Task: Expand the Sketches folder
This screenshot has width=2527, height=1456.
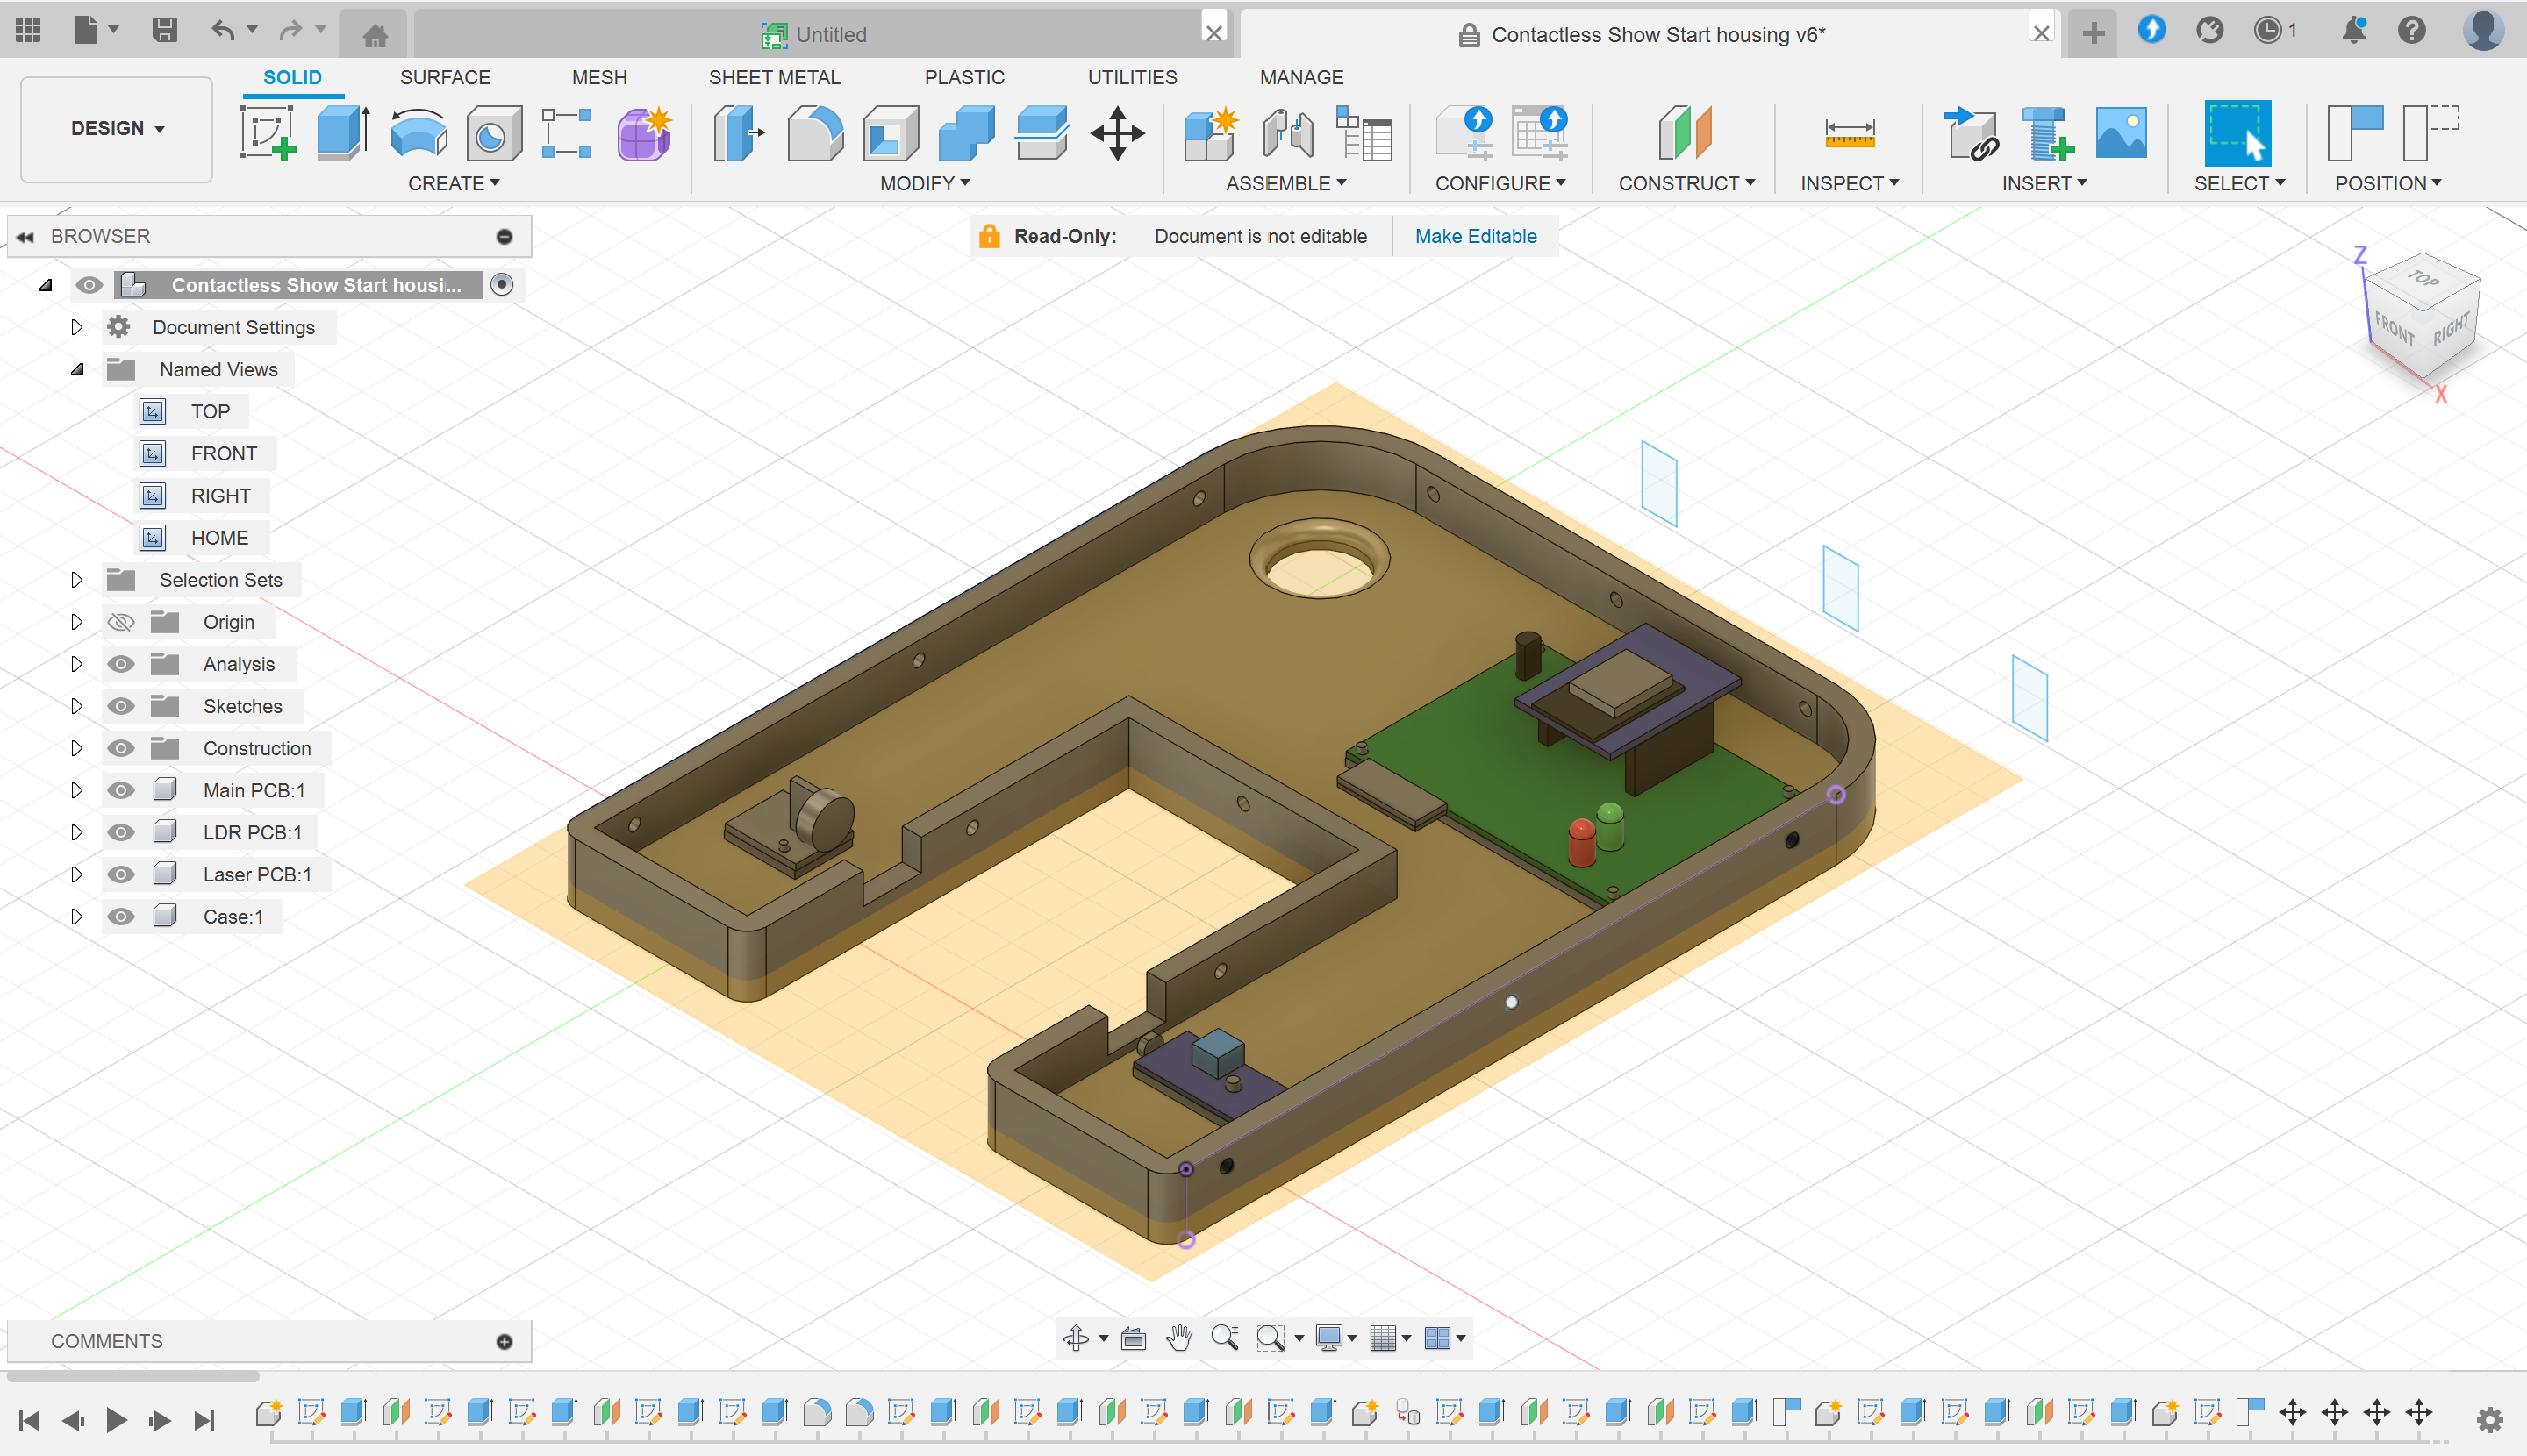Action: tap(77, 705)
